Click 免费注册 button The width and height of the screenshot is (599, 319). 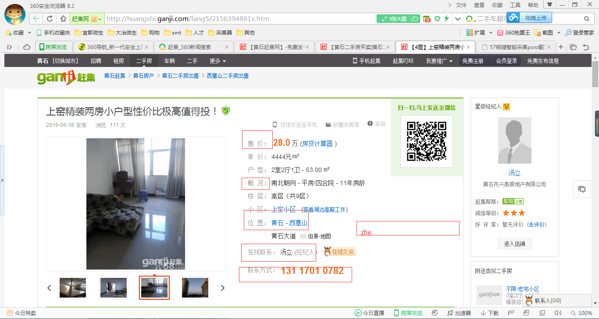(473, 61)
